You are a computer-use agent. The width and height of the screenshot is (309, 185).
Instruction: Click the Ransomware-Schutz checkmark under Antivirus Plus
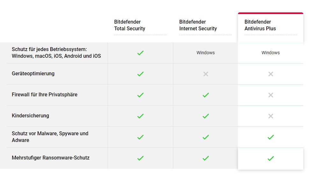click(270, 159)
